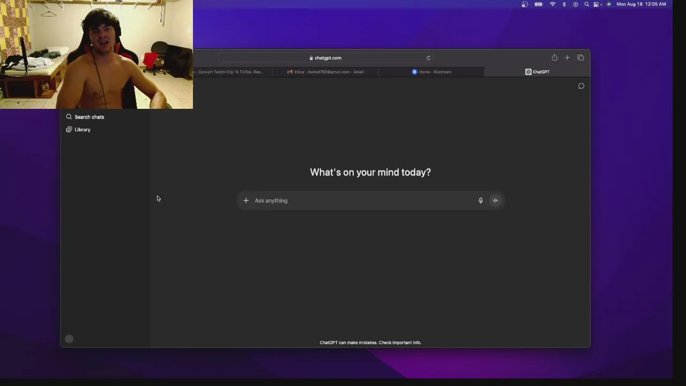Switch to the Gmail Inbox tab
686x386 pixels.
(x=325, y=72)
